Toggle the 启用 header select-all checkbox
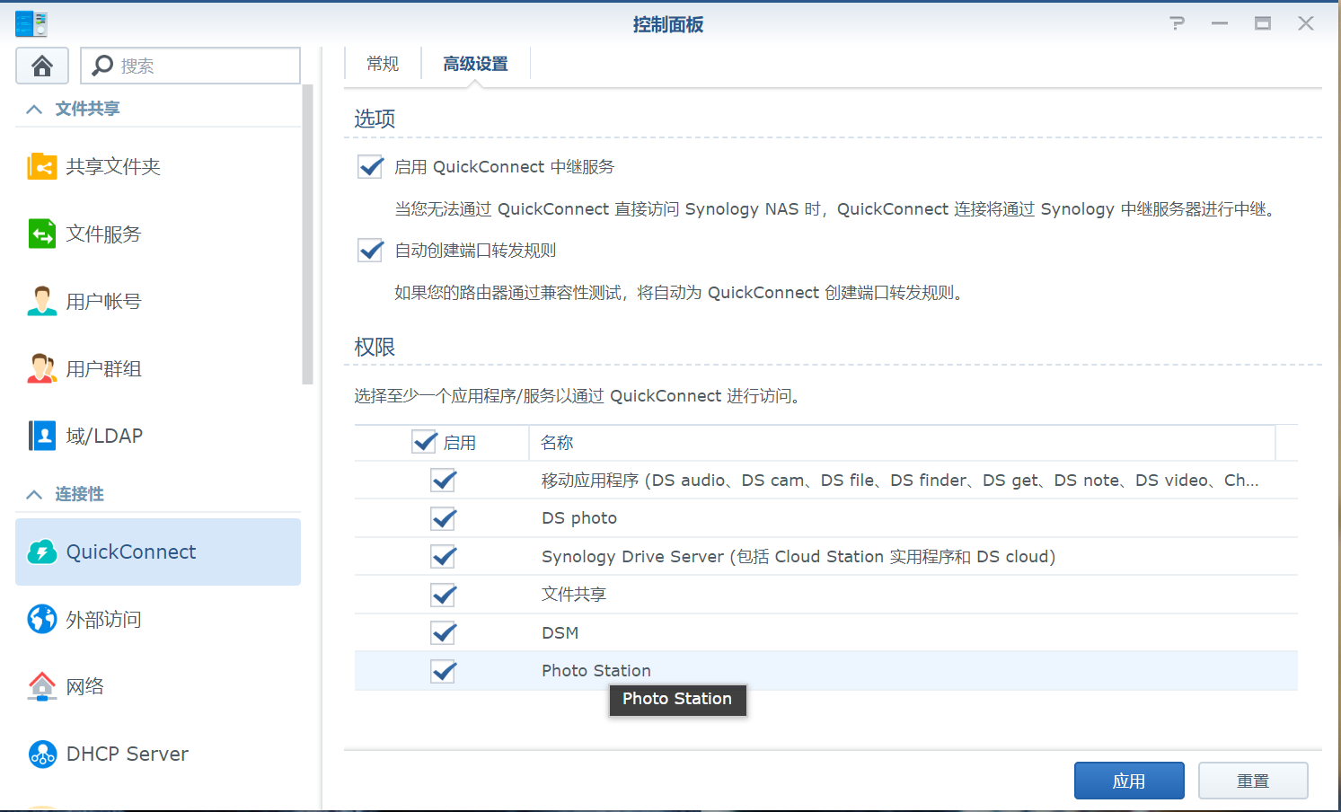1341x812 pixels. point(424,442)
